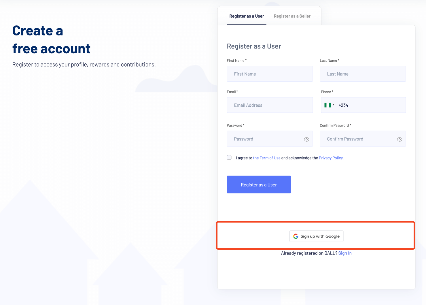Click the Create a free account heading
The image size is (426, 305).
51,39
